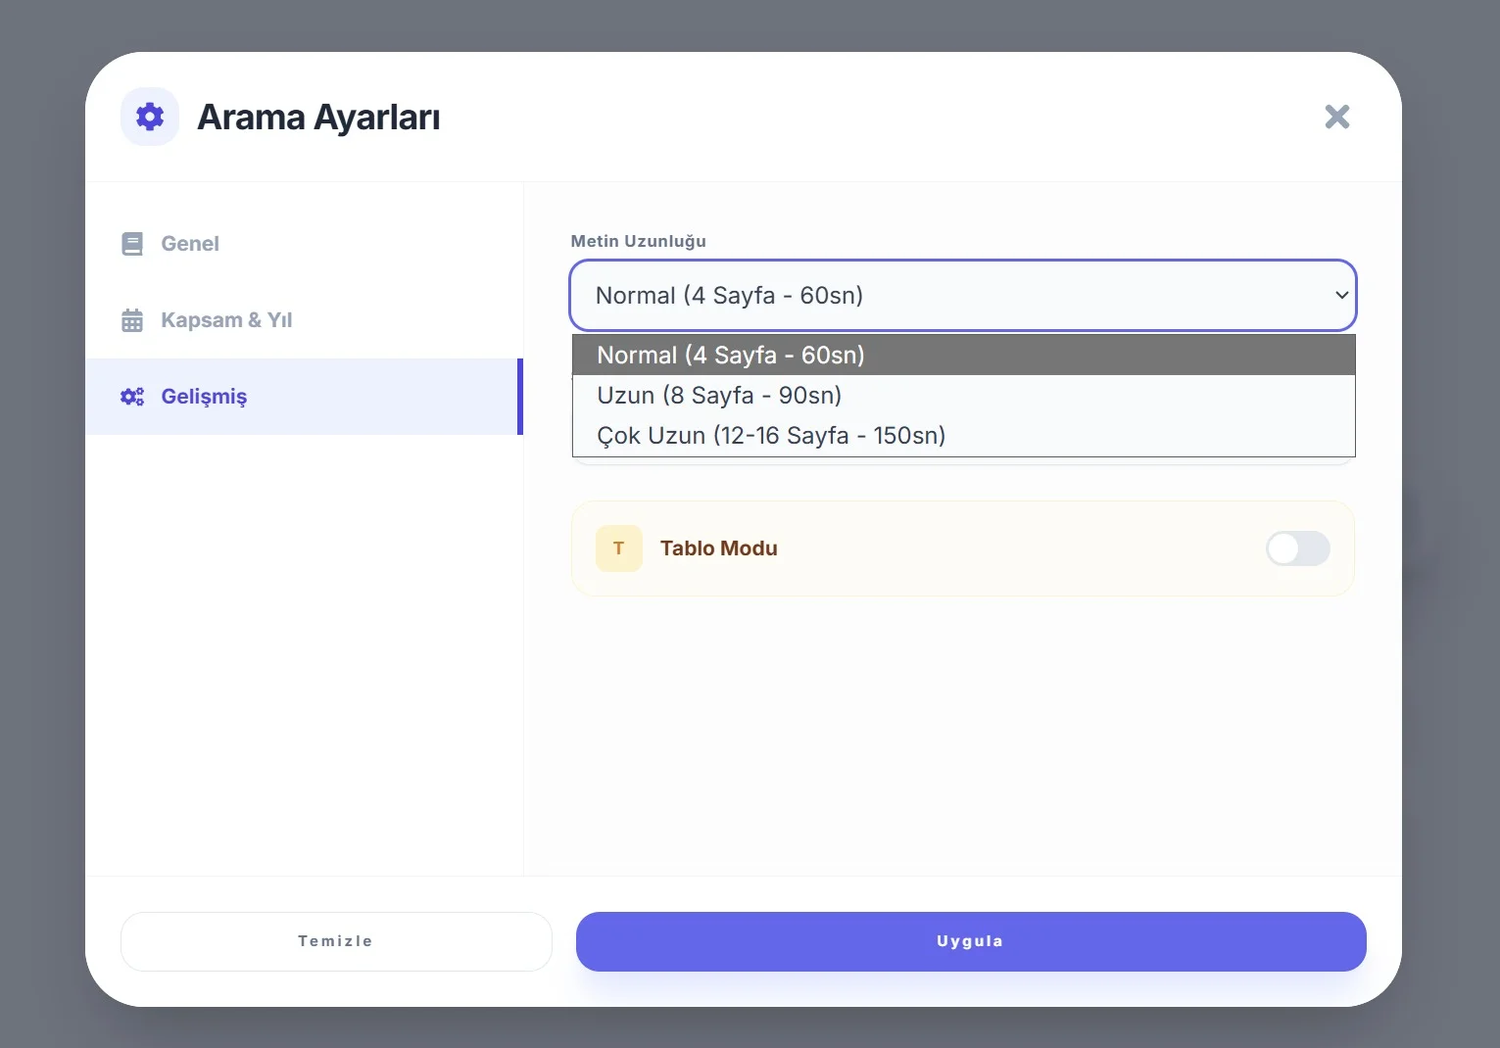This screenshot has height=1048, width=1500.
Task: Enable the Tablo Modu toggle switch
Action: click(x=1297, y=548)
